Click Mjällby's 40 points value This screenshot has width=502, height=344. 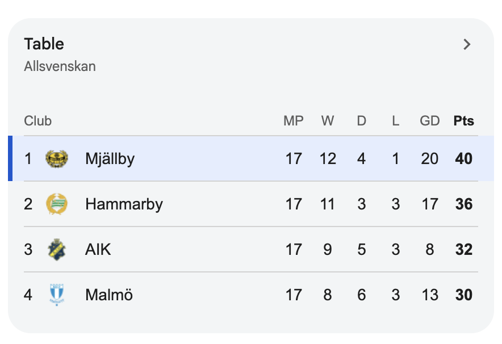point(463,159)
